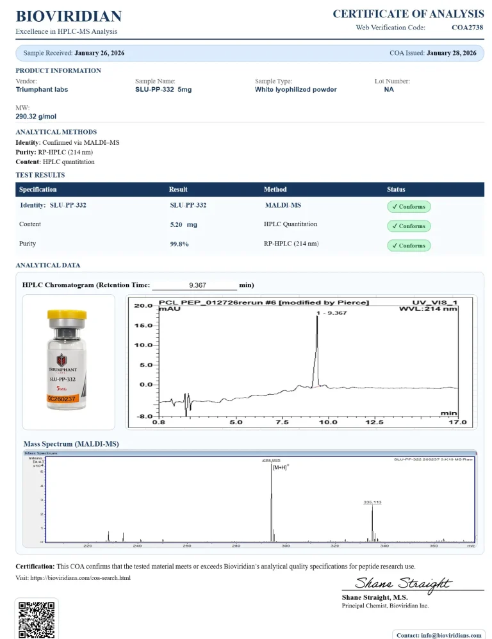This screenshot has height=639, width=492.
Task: Select the vendor name Triumphant labs
Action: (42, 89)
